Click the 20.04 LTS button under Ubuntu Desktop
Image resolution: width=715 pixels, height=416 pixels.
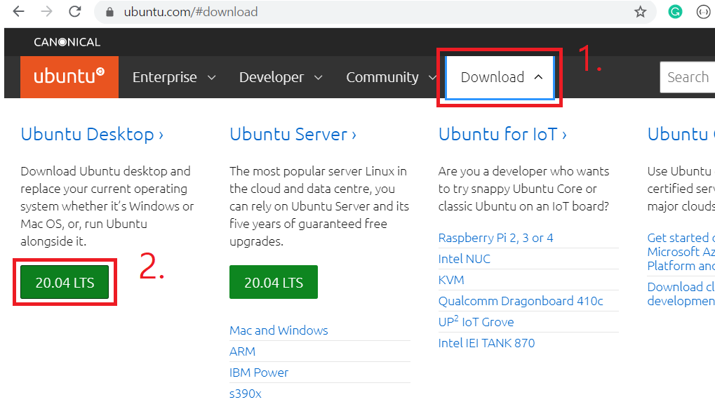(x=65, y=282)
